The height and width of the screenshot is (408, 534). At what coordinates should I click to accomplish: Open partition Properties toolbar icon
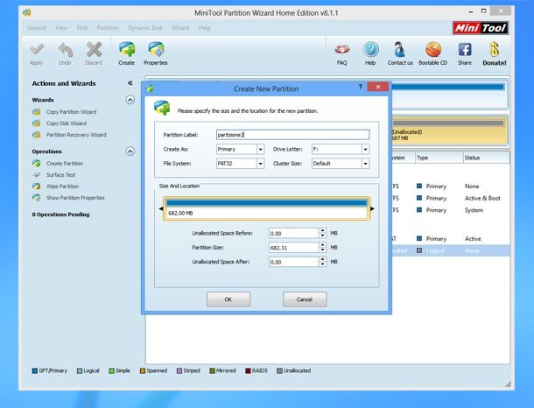pos(156,50)
